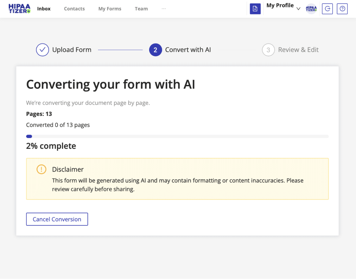Viewport: 356px width, 279px height.
Task: Open the My Profile dropdown chevron
Action: [x=298, y=9]
